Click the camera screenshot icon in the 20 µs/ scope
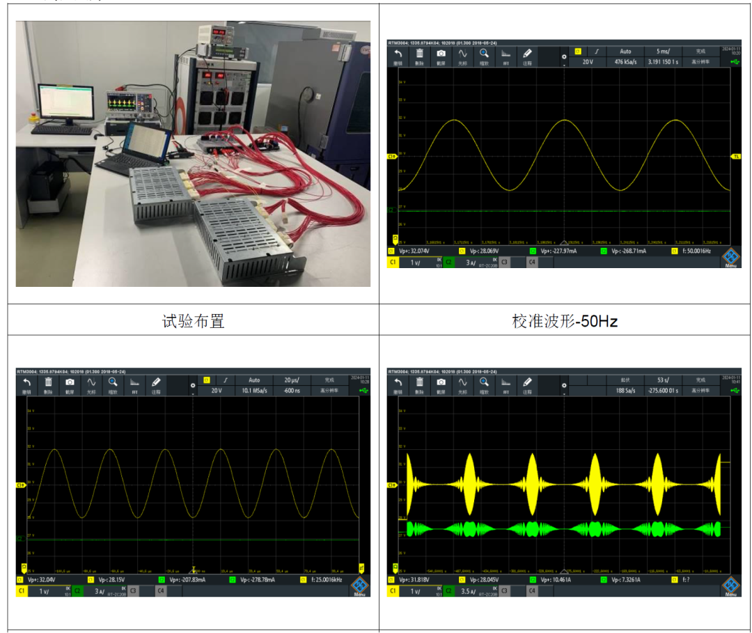The width and height of the screenshot is (752, 633). click(x=70, y=384)
